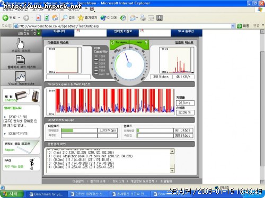
Task: Click the address bar URL field
Action: click(x=123, y=26)
